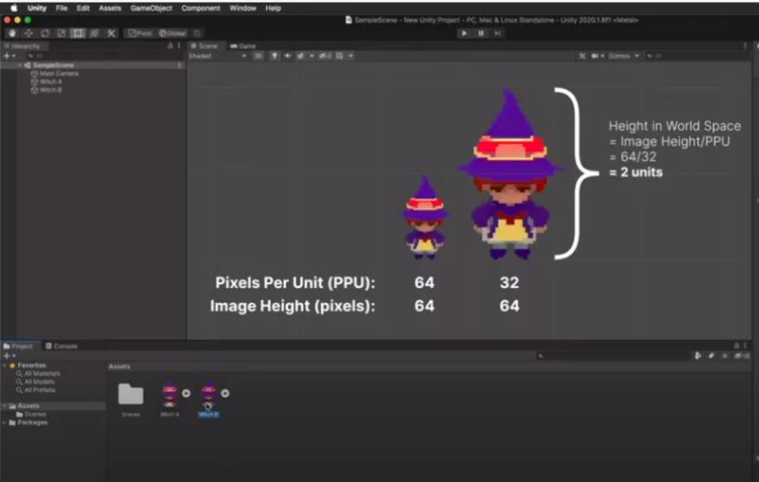Select the Rotate tool
The height and width of the screenshot is (482, 759).
point(45,34)
